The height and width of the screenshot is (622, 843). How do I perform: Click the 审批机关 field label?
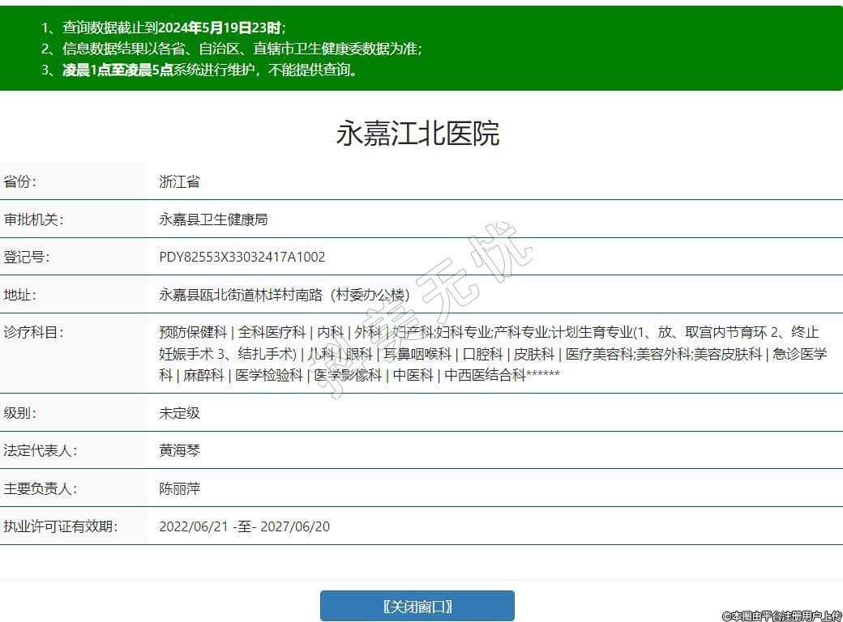coord(33,219)
